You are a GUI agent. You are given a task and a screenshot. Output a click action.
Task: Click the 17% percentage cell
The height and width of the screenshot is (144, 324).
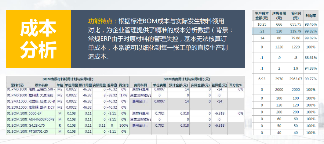pyautogui.click(x=124, y=95)
